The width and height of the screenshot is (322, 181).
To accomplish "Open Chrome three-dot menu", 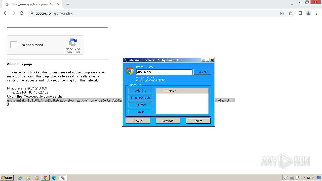I will click(316, 13).
